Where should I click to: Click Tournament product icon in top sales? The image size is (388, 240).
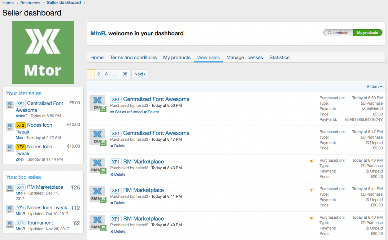pyautogui.click(x=10, y=223)
